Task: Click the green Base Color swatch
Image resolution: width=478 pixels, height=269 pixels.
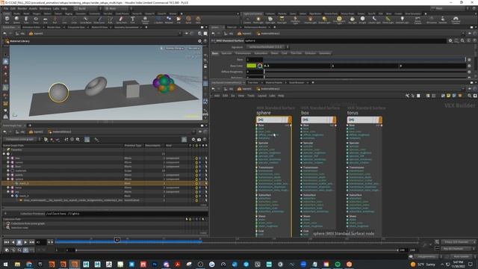Action: 251,66
